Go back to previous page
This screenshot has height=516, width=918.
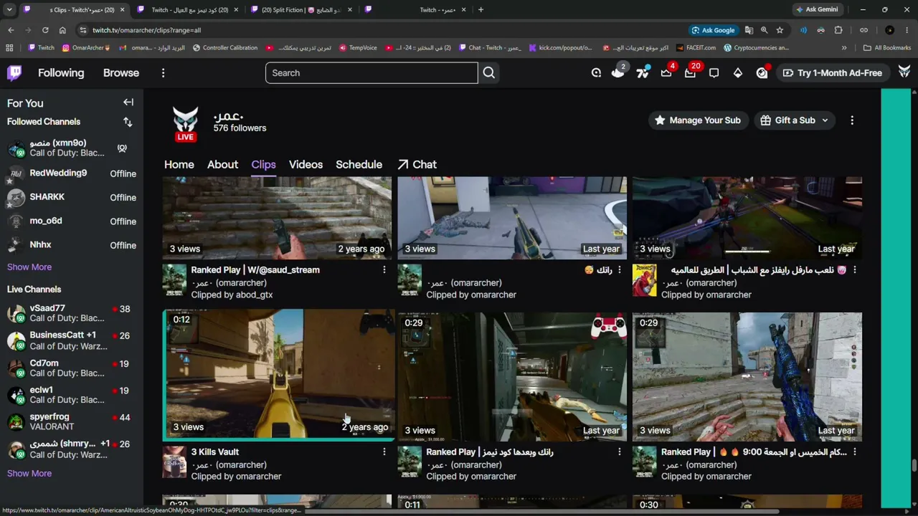pyautogui.click(x=11, y=30)
